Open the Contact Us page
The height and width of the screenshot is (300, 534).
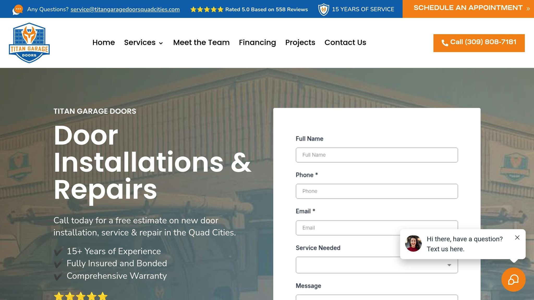coord(345,42)
